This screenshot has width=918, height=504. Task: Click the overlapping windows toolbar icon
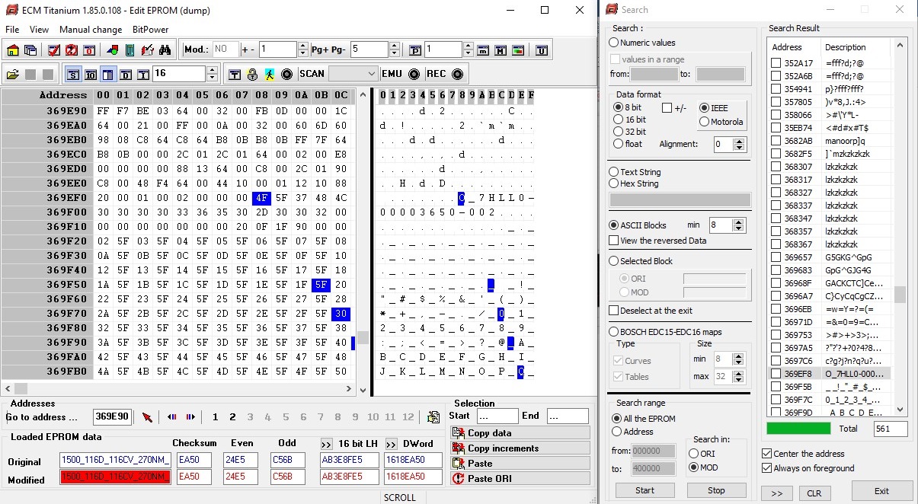click(30, 50)
